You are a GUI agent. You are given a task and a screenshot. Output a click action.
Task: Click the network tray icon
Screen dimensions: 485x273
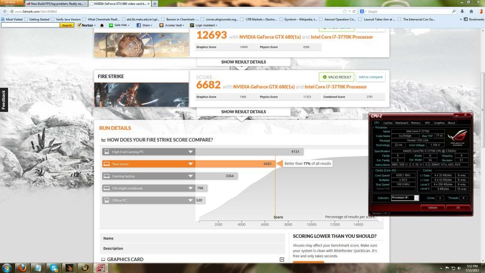click(453, 268)
